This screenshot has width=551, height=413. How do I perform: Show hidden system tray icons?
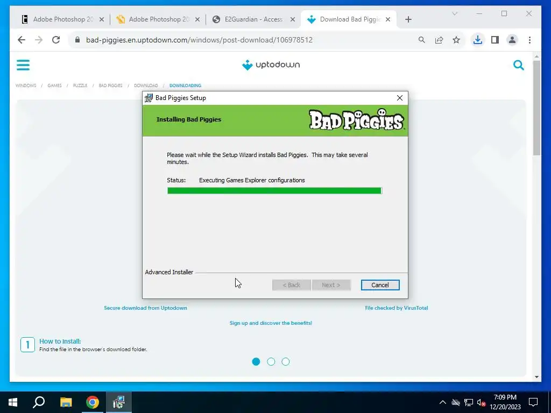443,402
